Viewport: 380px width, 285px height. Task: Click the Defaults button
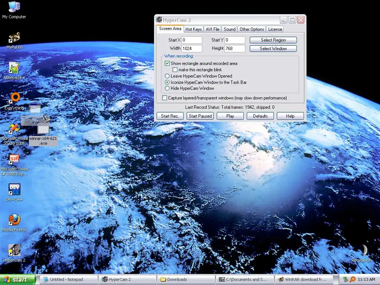[x=260, y=116]
